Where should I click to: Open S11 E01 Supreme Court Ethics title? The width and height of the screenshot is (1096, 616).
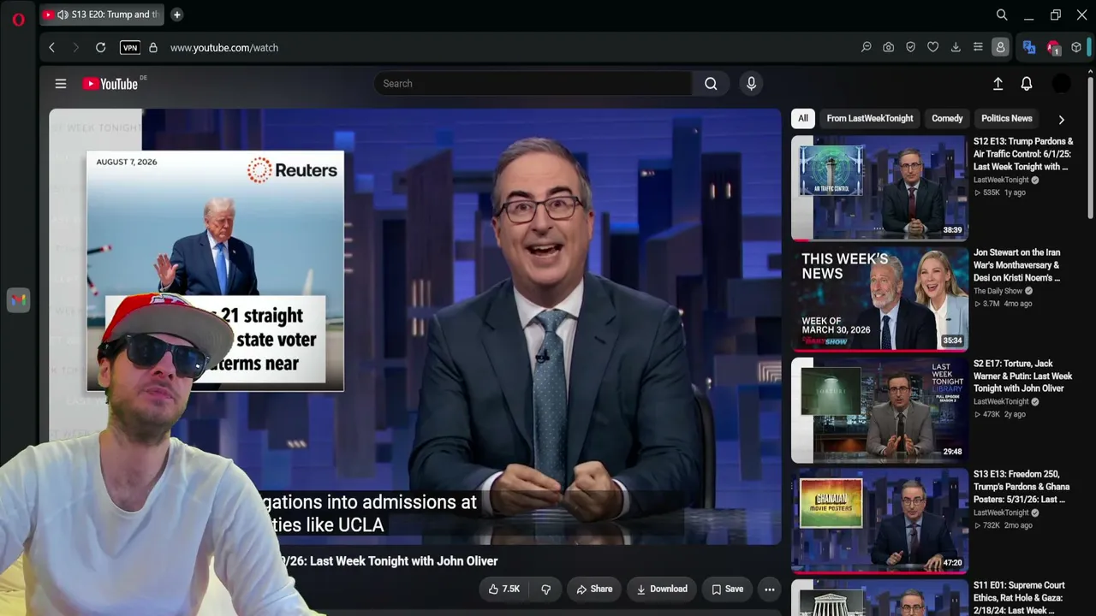(1020, 598)
